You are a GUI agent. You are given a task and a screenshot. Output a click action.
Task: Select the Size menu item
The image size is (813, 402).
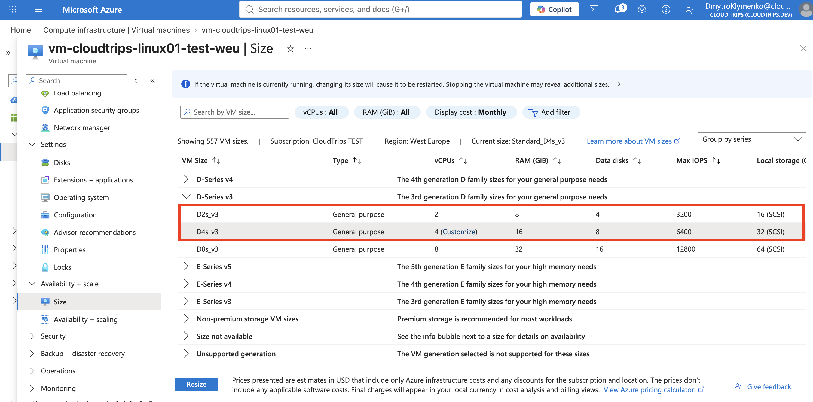point(89,301)
